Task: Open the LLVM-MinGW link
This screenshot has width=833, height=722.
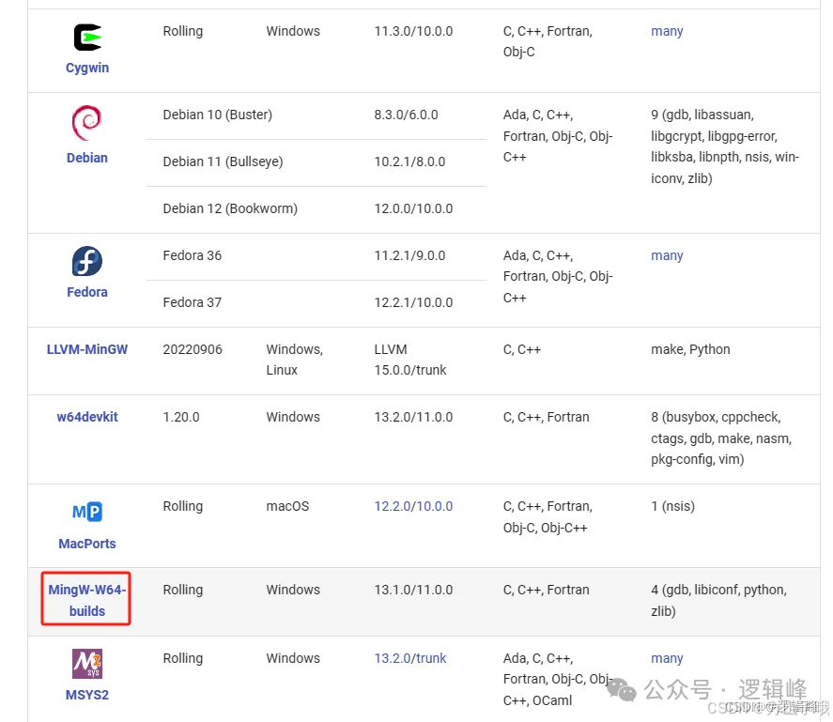Action: [x=87, y=349]
